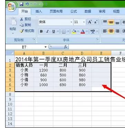The image size is (125, 128).
Task: Expand the font name dropdown arrow
Action: (71, 22)
